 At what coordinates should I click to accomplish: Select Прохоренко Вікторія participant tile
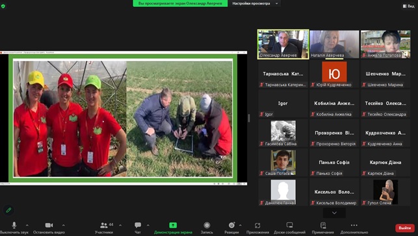coord(334,133)
